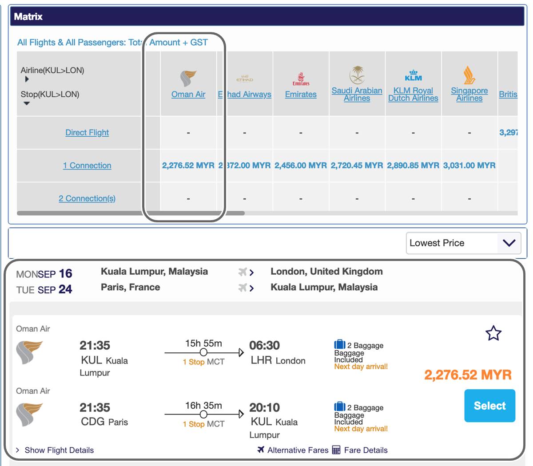
Task: Click the calculator icon next to Fare Details
Action: [x=336, y=450]
